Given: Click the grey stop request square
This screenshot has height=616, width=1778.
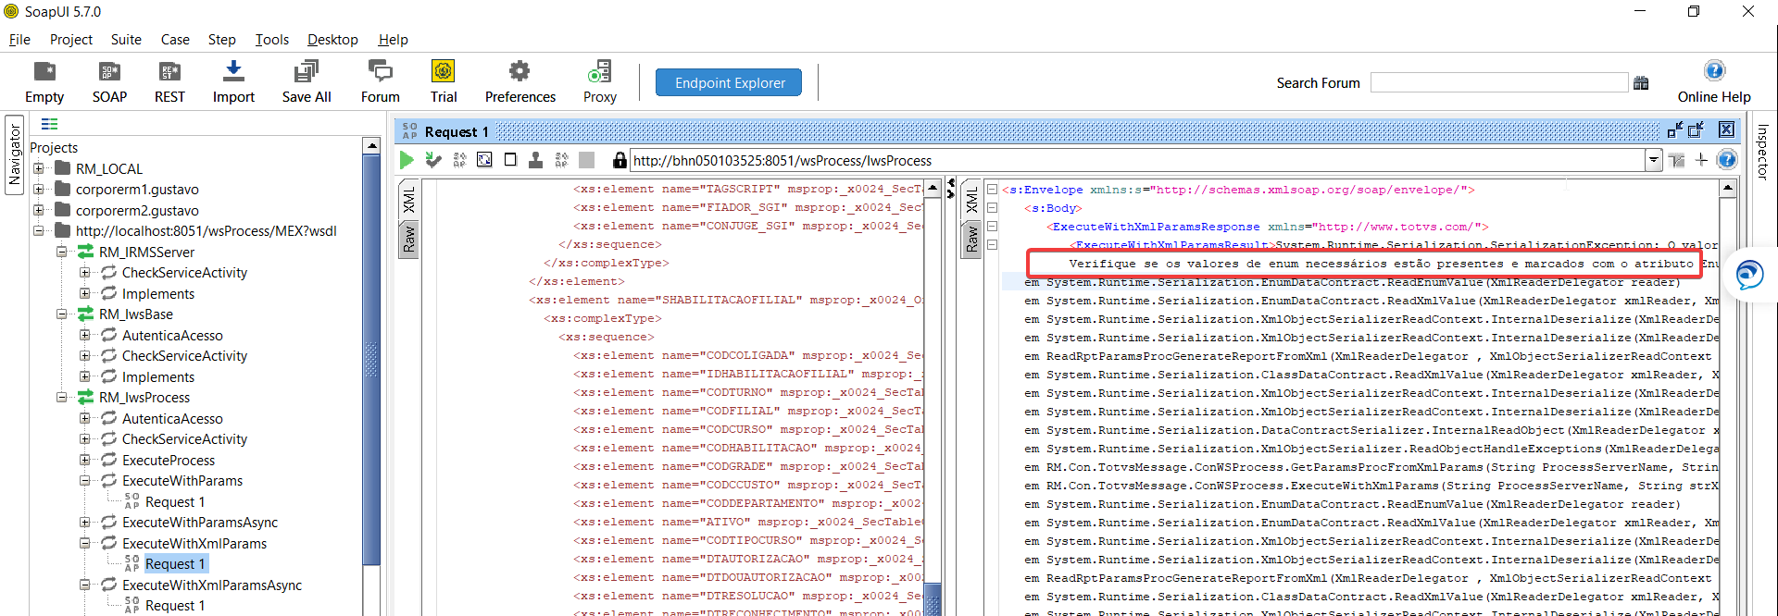Looking at the screenshot, I should (x=586, y=160).
